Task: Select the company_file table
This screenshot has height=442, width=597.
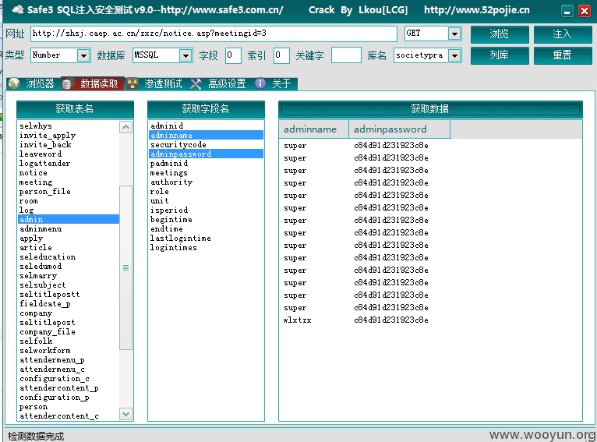Action: [69, 331]
